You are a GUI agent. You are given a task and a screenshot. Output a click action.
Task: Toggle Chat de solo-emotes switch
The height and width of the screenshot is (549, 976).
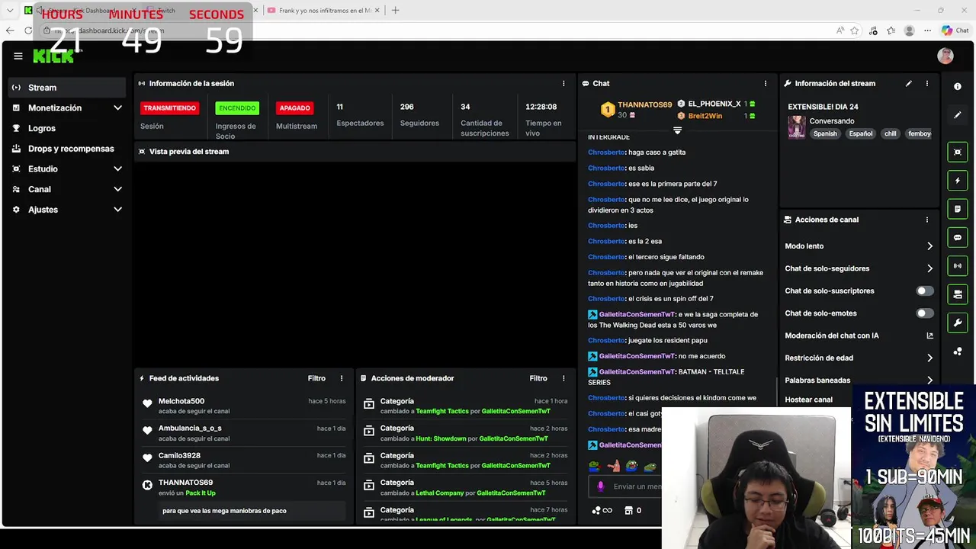[924, 313]
